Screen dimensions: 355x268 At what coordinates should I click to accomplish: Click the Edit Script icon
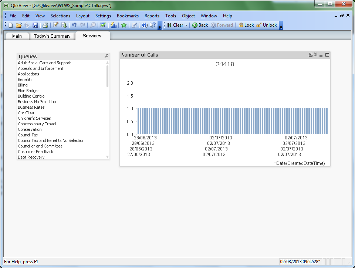click(56, 25)
